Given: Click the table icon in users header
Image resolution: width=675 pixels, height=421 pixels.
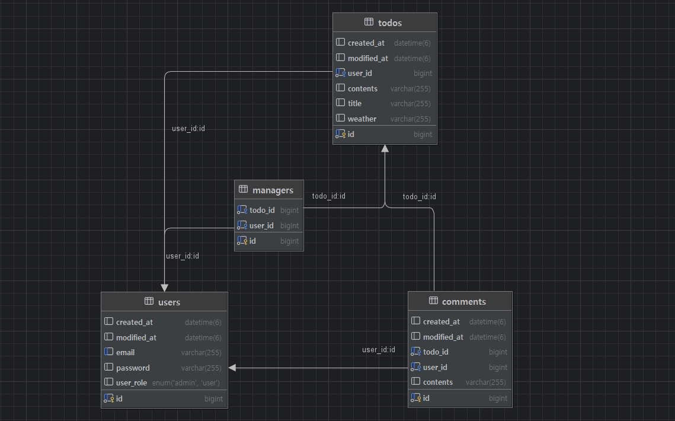Looking at the screenshot, I should tap(149, 301).
